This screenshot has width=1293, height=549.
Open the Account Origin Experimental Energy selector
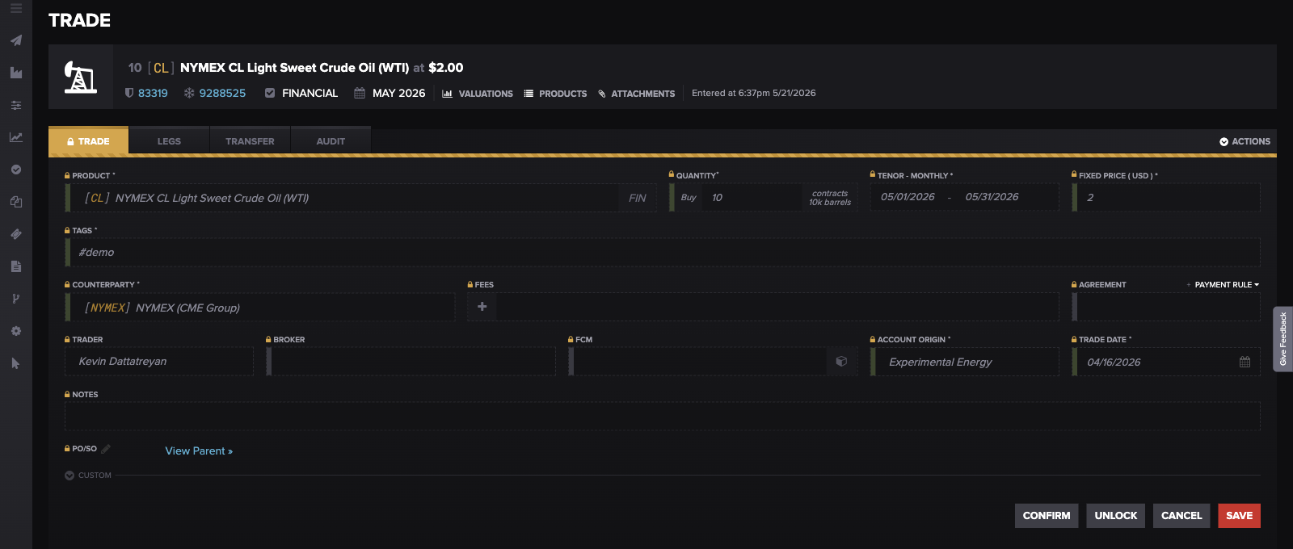[x=964, y=362]
